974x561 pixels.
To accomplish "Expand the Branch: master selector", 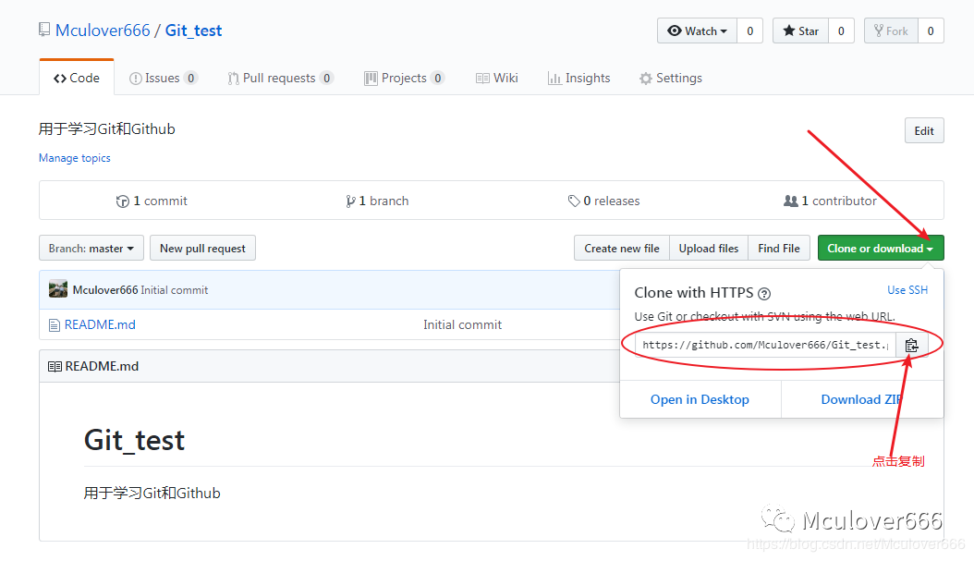I will [91, 248].
